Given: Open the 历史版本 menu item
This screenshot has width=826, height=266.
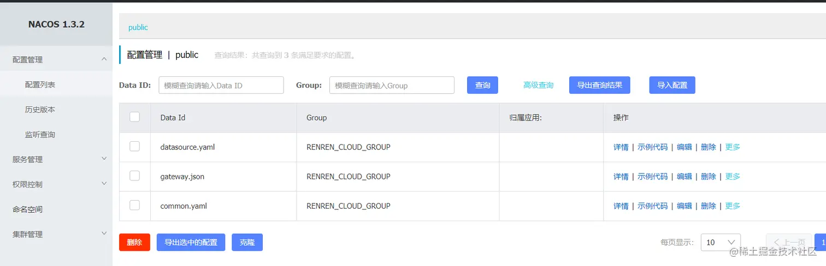Looking at the screenshot, I should (40, 110).
